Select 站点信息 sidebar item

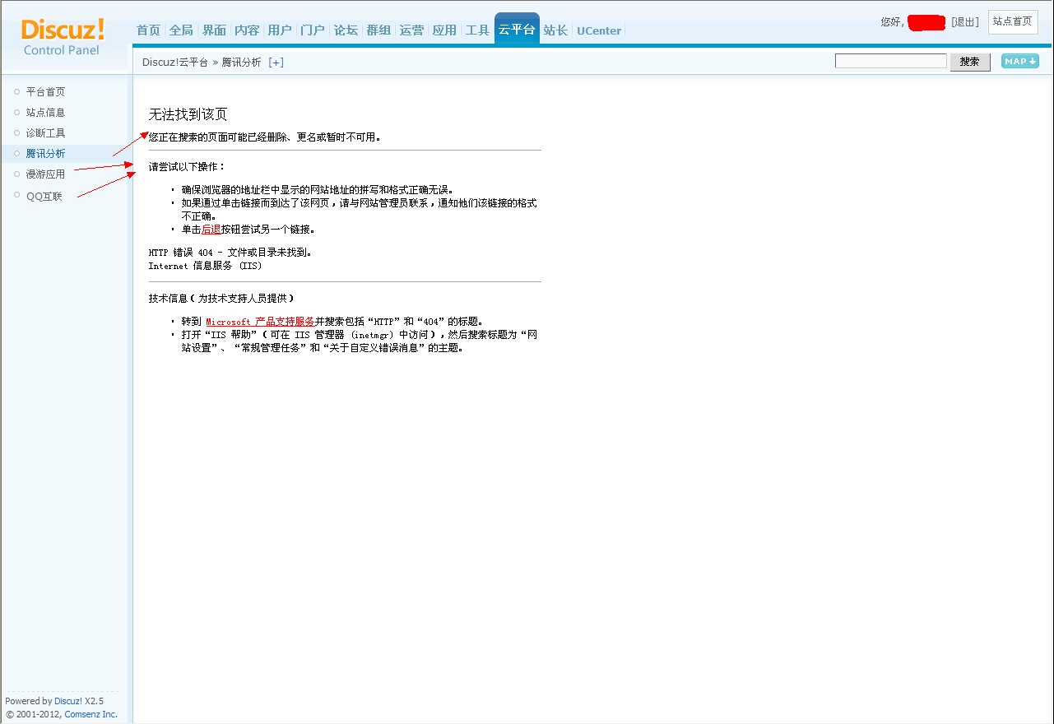pos(45,113)
